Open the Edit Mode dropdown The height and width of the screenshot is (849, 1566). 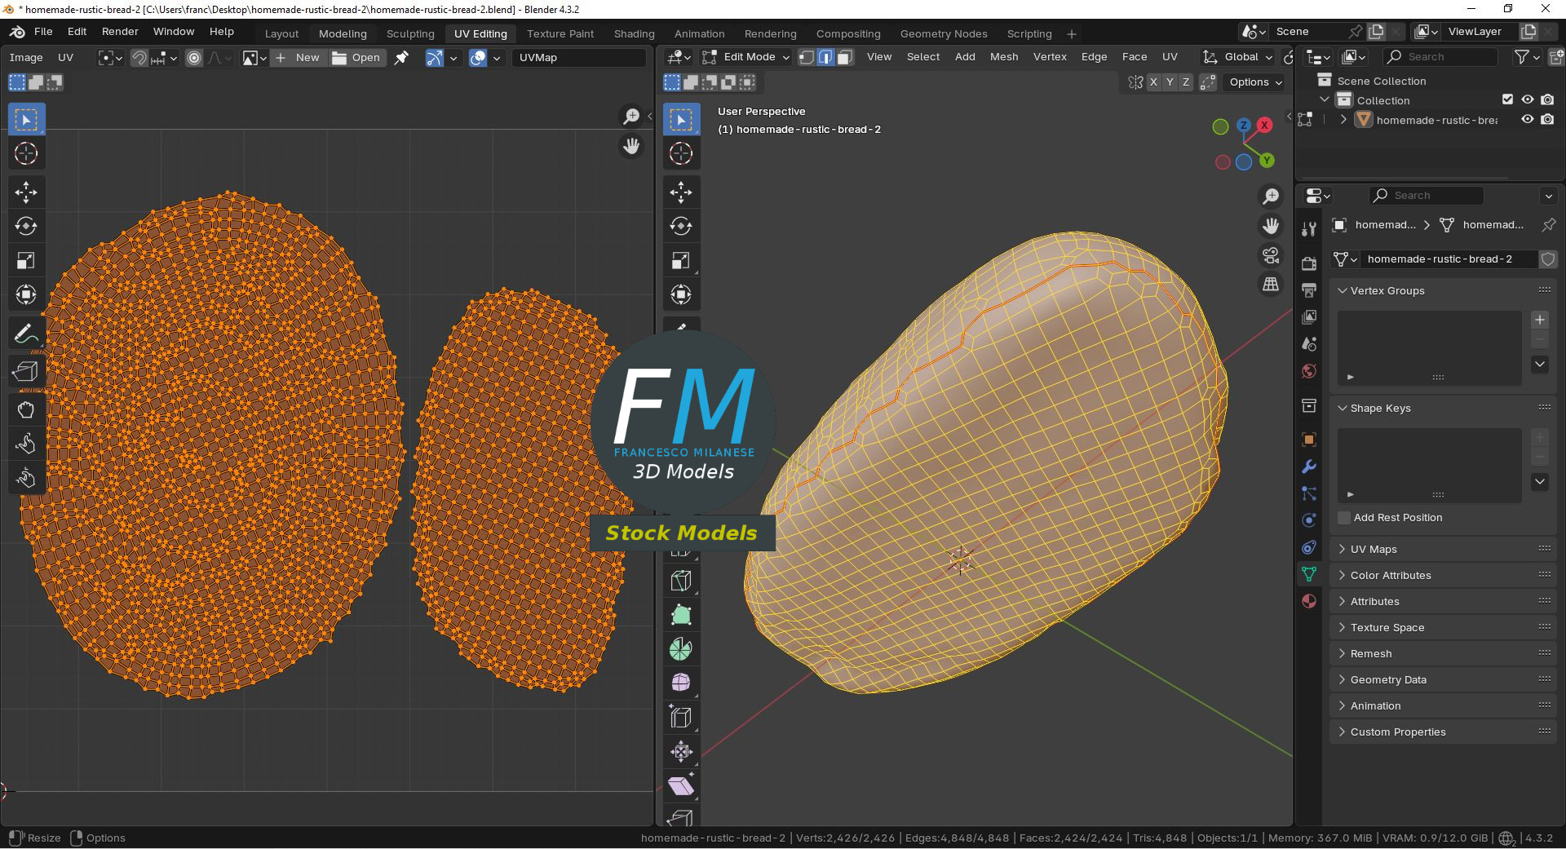pos(745,57)
